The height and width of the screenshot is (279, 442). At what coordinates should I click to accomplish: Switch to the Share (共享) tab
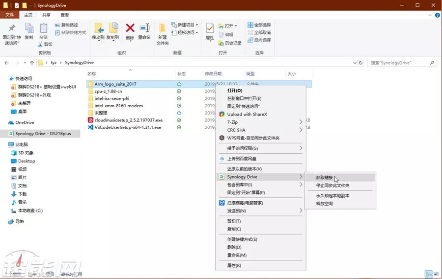(x=46, y=15)
